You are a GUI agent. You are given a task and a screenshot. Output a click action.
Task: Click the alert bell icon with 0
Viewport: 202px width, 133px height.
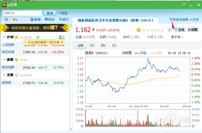15,19
